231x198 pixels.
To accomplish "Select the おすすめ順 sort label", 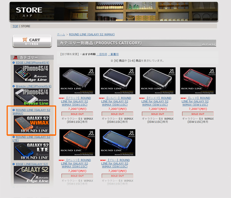I will click(x=89, y=54).
